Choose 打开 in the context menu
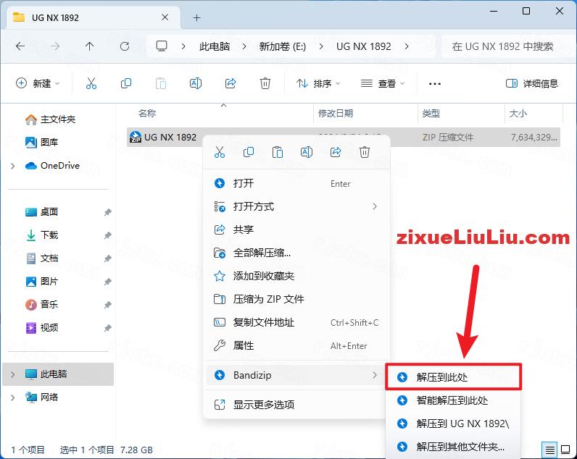Image resolution: width=577 pixels, height=459 pixels. point(296,183)
